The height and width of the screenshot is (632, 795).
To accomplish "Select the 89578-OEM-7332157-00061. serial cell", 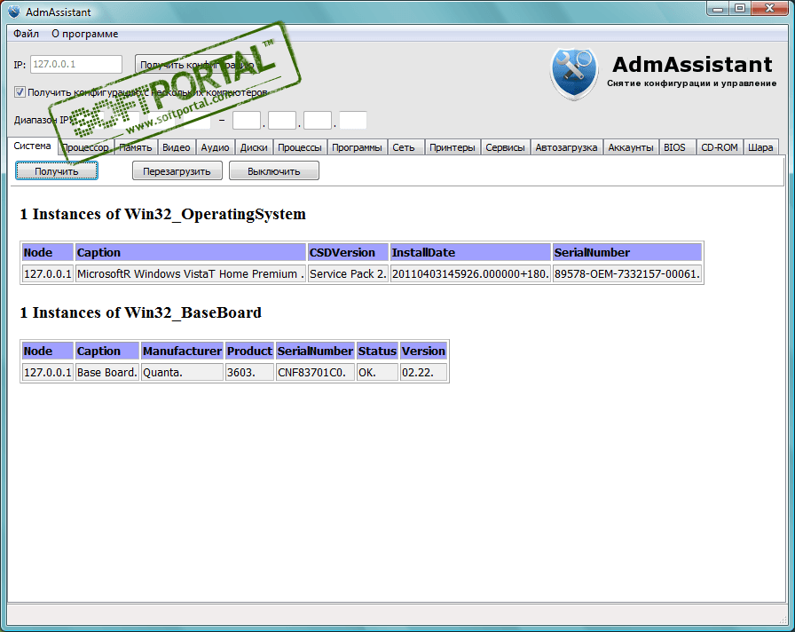I will [627, 273].
